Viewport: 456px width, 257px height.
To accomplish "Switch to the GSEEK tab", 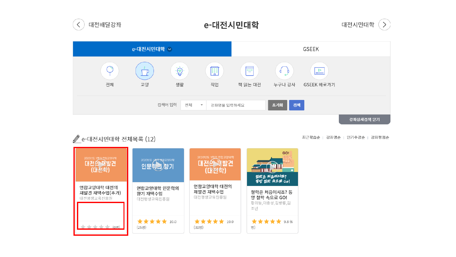I will pos(311,49).
